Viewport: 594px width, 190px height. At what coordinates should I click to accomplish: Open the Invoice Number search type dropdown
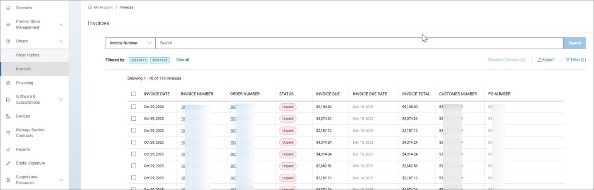(x=130, y=43)
